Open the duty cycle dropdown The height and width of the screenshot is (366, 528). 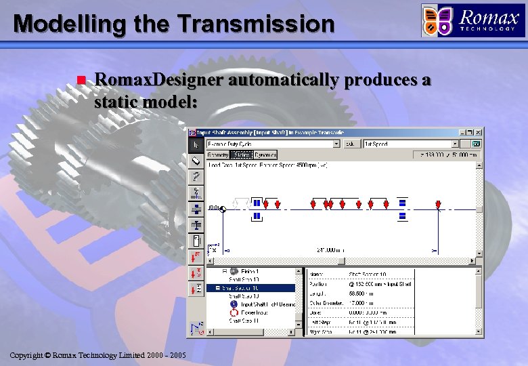coord(336,144)
